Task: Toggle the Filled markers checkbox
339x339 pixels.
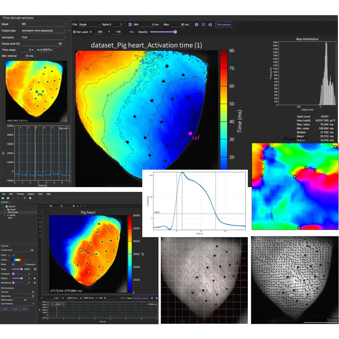Action: (x=25, y=300)
